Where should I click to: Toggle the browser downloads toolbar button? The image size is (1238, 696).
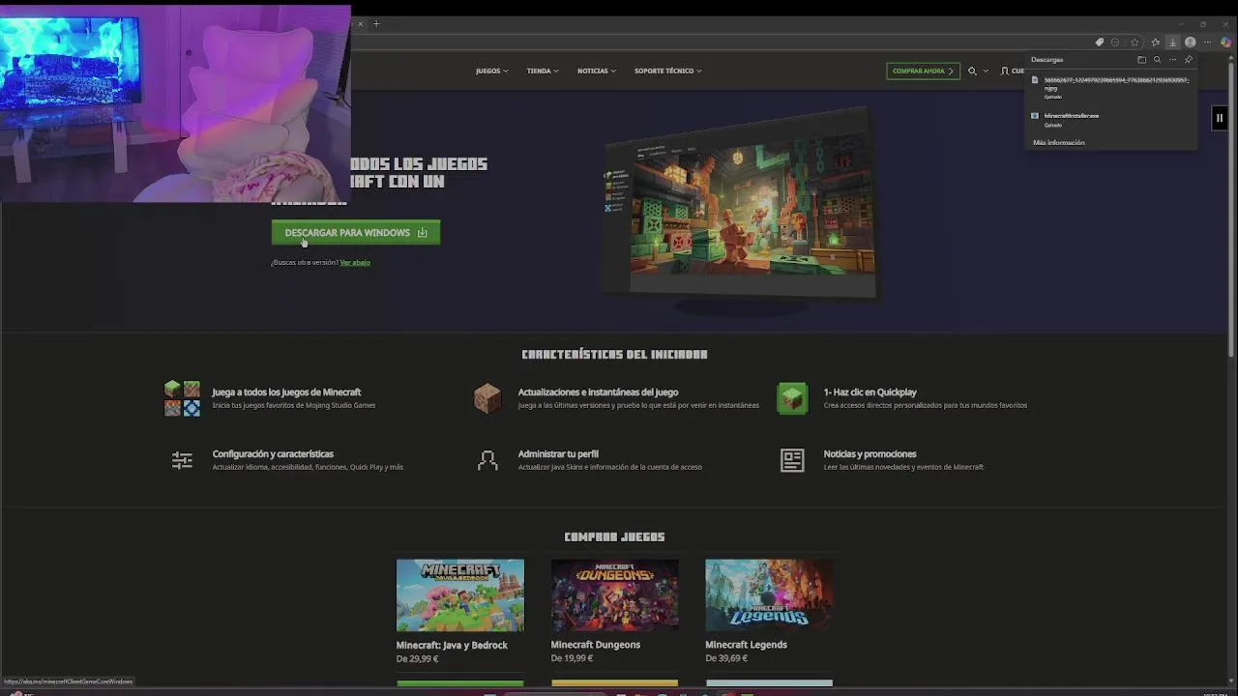[1172, 43]
